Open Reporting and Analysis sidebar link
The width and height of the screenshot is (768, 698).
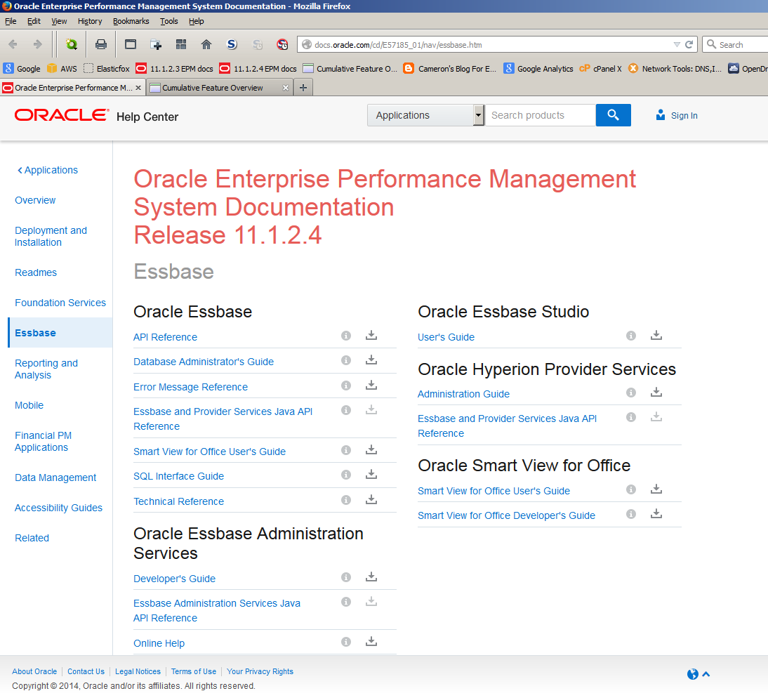pos(46,369)
